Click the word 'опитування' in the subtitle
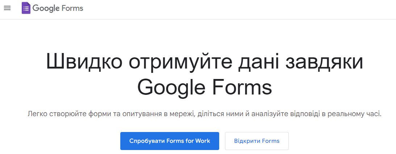Viewport: 396px width, 154px height. pyautogui.click(x=142, y=114)
